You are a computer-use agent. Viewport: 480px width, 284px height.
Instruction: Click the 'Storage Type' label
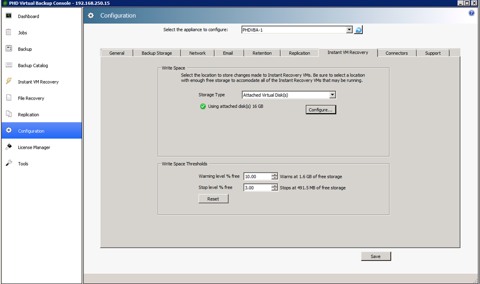click(x=211, y=95)
